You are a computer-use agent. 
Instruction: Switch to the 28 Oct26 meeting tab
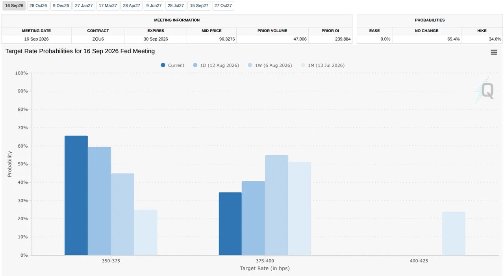pos(38,6)
